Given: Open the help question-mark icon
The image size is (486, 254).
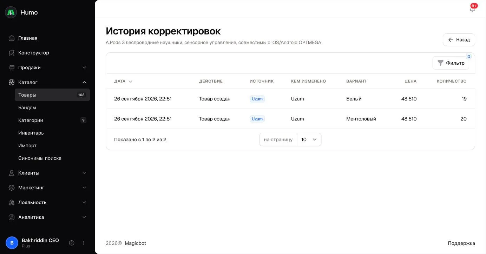Looking at the screenshot, I should pos(72,243).
